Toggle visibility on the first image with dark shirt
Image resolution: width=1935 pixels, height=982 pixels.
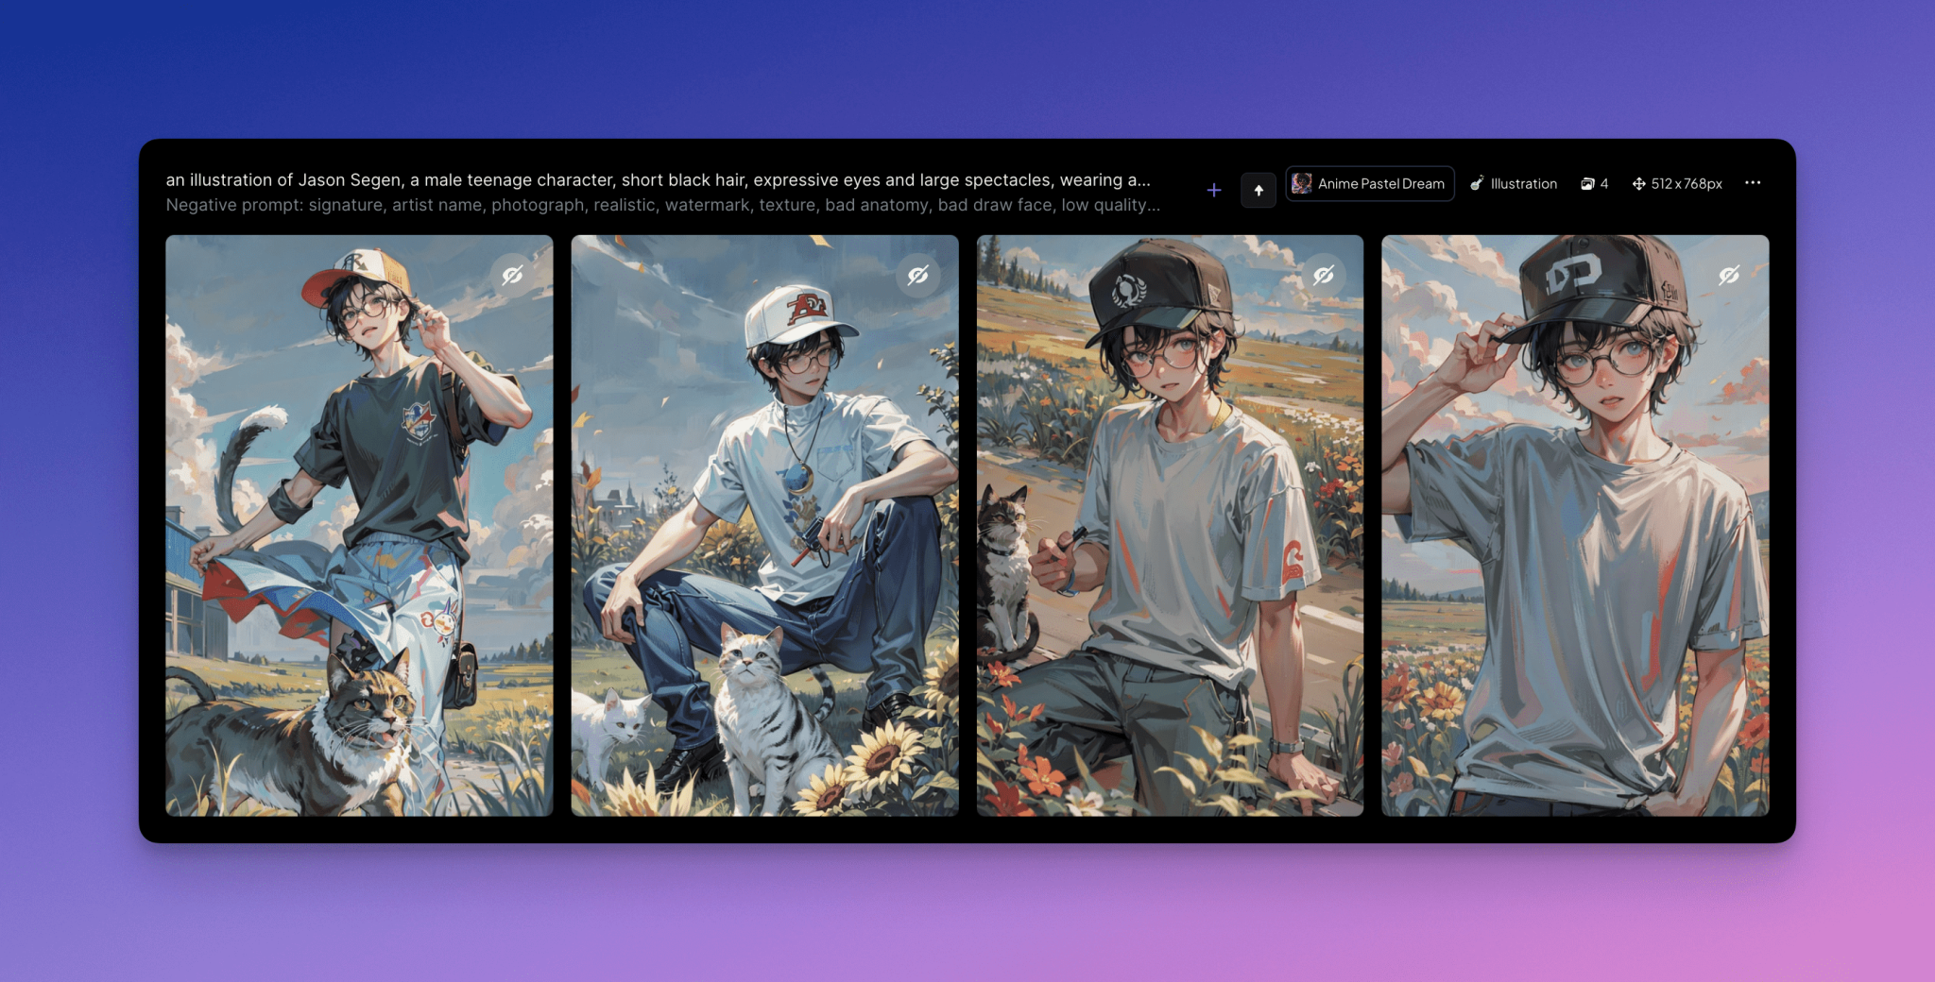point(512,275)
